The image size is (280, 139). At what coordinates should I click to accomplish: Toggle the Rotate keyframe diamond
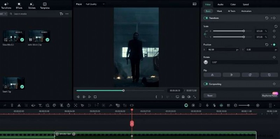pyautogui.click(x=274, y=57)
